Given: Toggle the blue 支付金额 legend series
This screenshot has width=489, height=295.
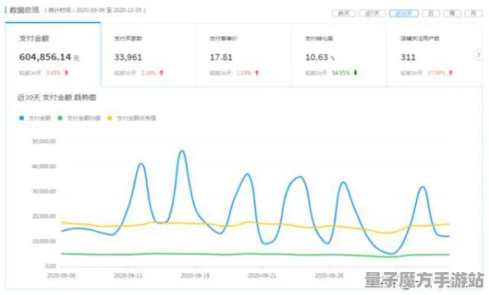Looking at the screenshot, I should [x=35, y=118].
